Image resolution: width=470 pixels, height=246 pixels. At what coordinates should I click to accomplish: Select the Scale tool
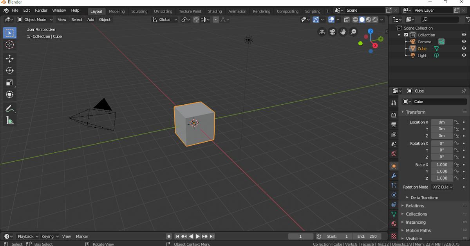10,82
